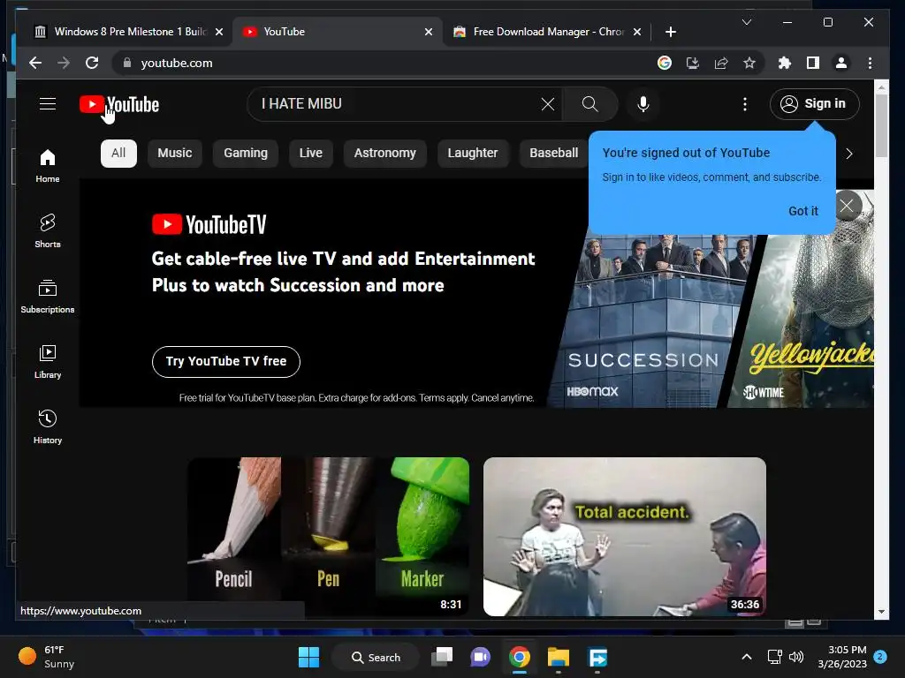The width and height of the screenshot is (905, 678).
Task: Select the All category chip
Action: point(118,153)
